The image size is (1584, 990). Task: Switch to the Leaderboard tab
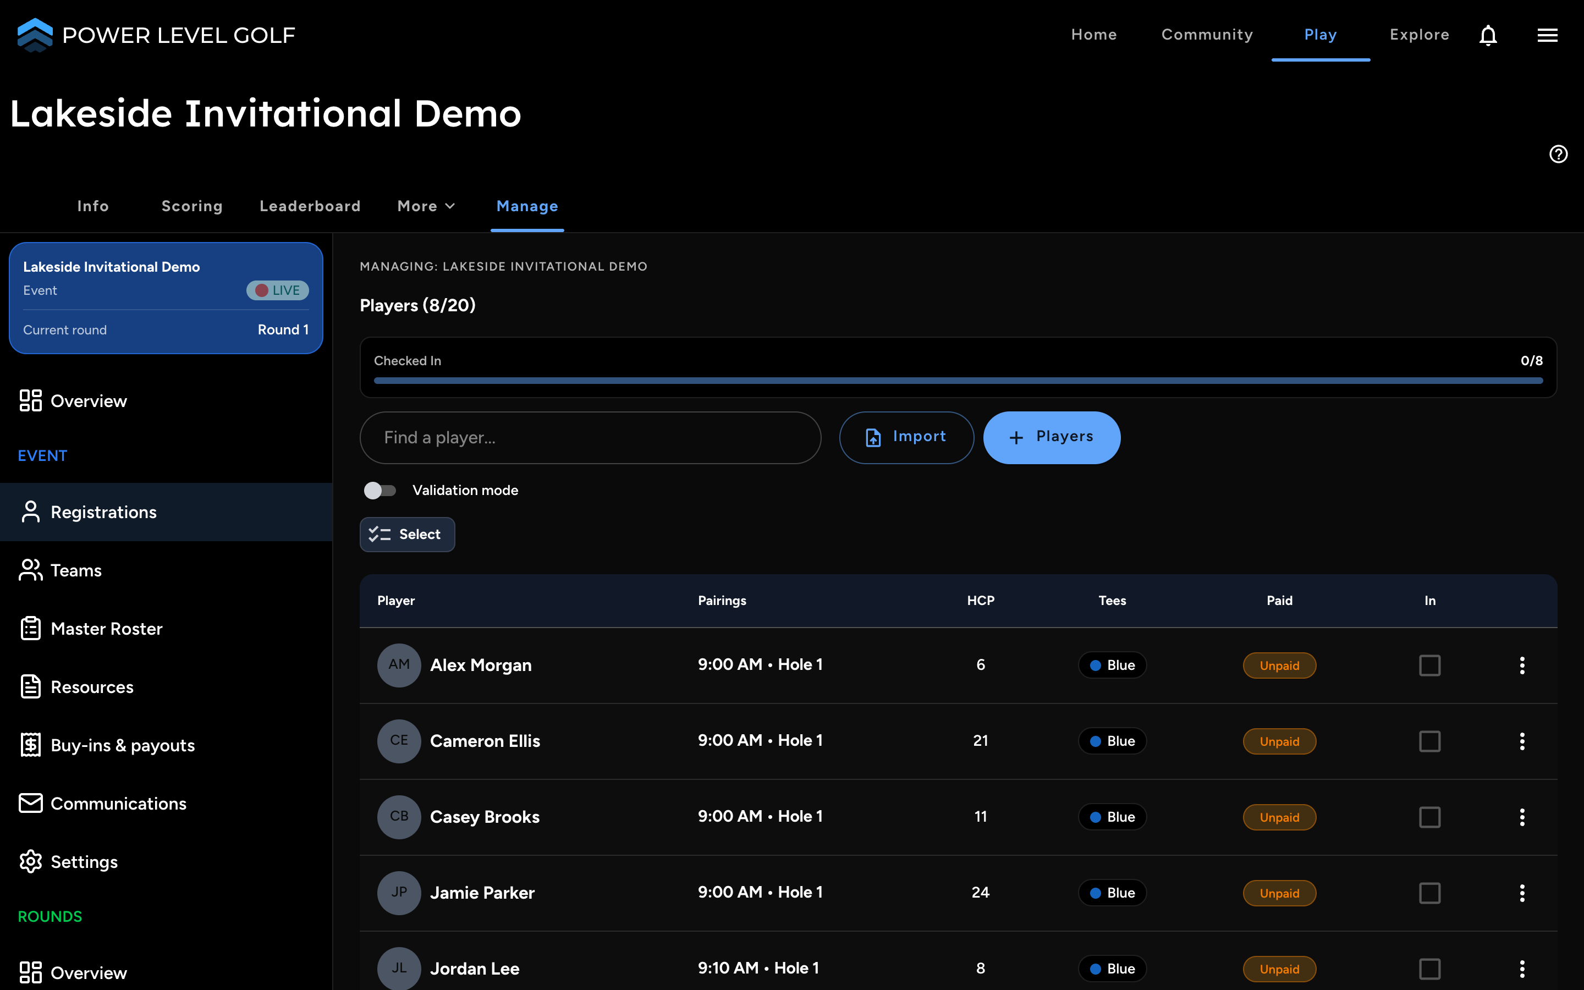coord(310,206)
